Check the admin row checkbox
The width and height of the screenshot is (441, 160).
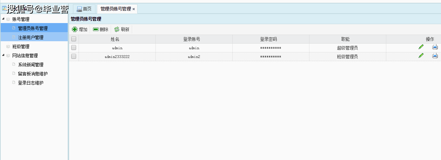tap(74, 48)
